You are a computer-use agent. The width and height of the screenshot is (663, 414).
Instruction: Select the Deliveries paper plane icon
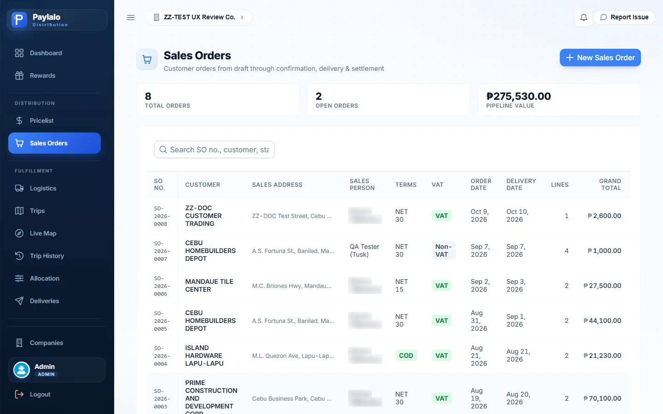tap(19, 301)
